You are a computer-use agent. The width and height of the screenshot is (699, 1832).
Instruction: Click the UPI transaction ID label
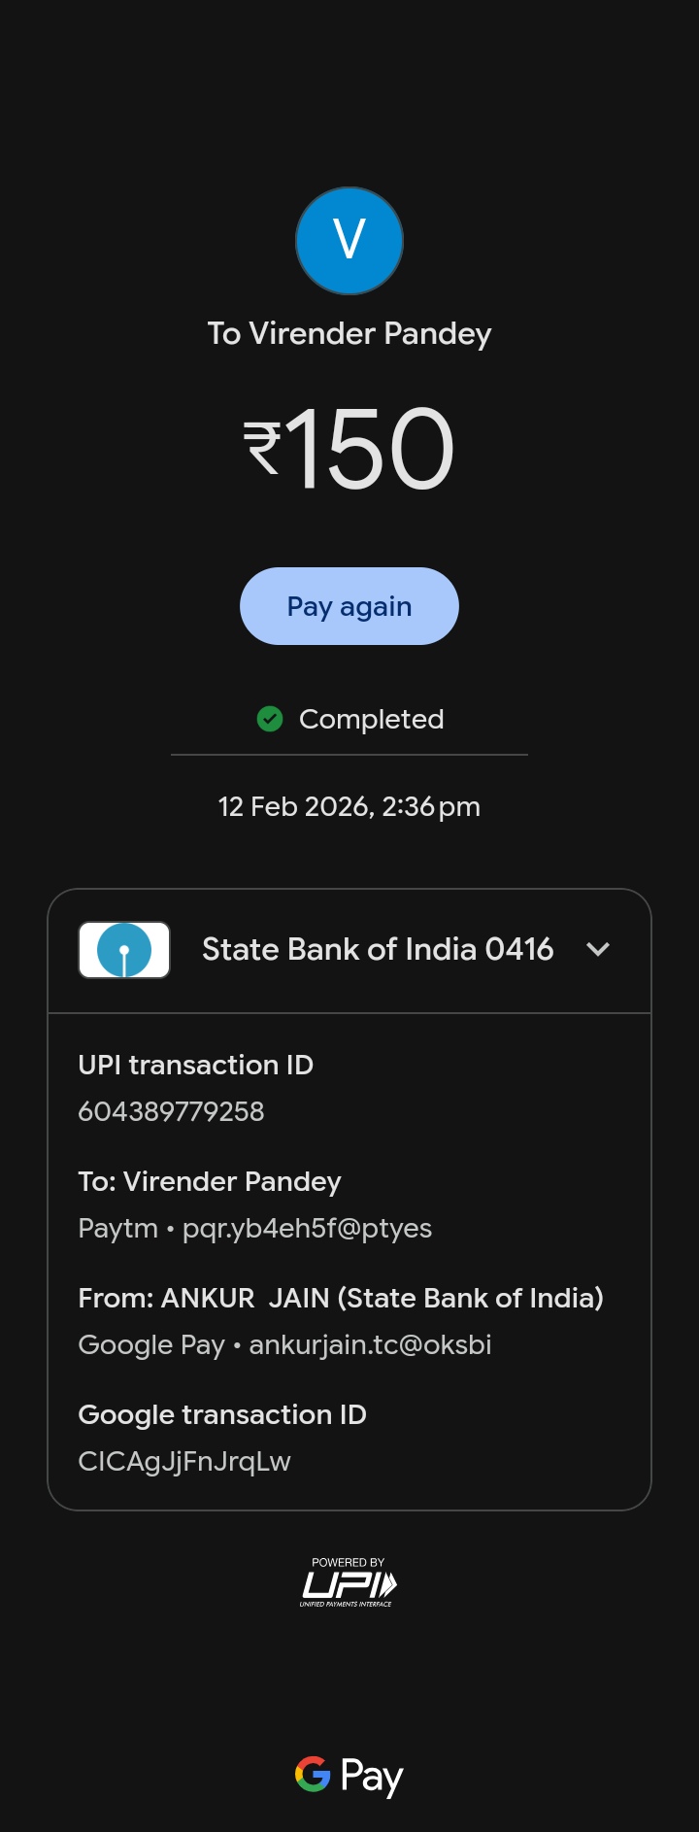pyautogui.click(x=196, y=1065)
